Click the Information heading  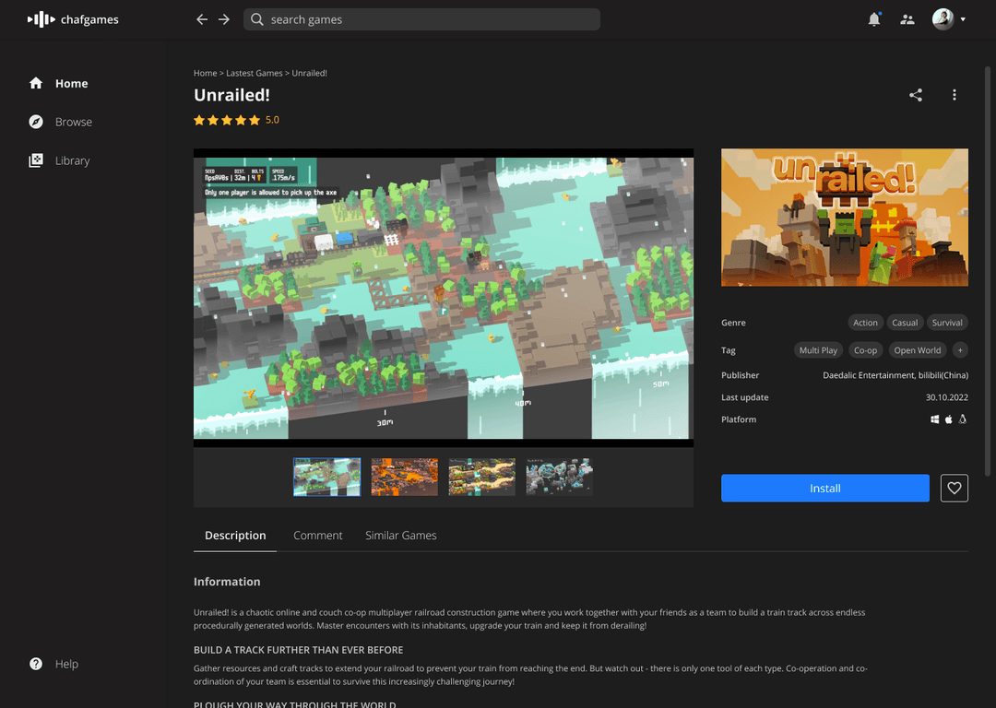click(227, 582)
